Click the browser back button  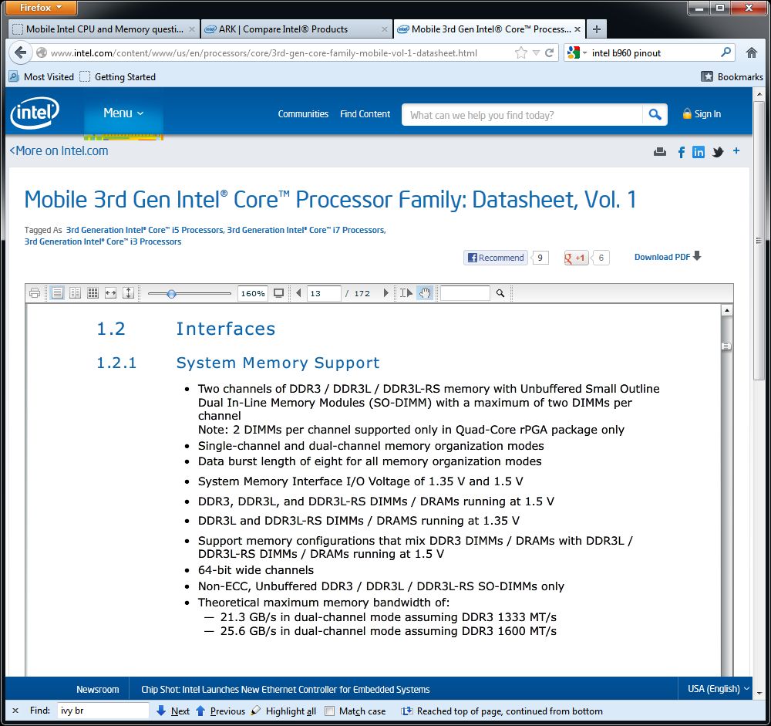pyautogui.click(x=20, y=52)
